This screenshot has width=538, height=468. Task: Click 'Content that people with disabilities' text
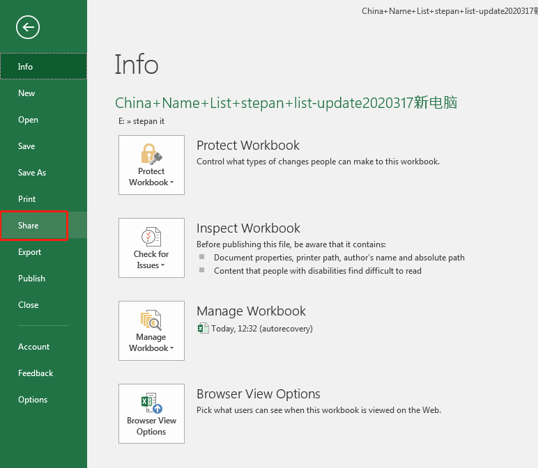point(317,271)
